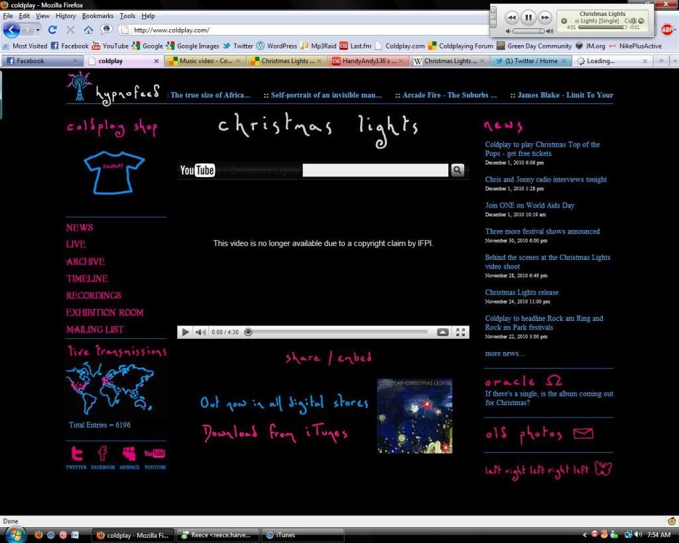Viewport: 679px width, 543px height.
Task: Click the blue Coldplay t-shirt shop icon
Action: pos(114,172)
